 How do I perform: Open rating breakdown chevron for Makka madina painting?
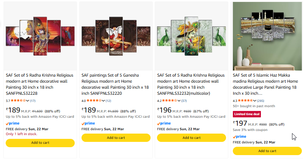[x=254, y=101]
